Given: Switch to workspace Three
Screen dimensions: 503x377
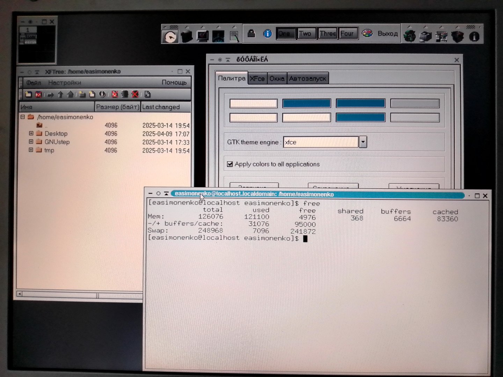Looking at the screenshot, I should point(327,34).
